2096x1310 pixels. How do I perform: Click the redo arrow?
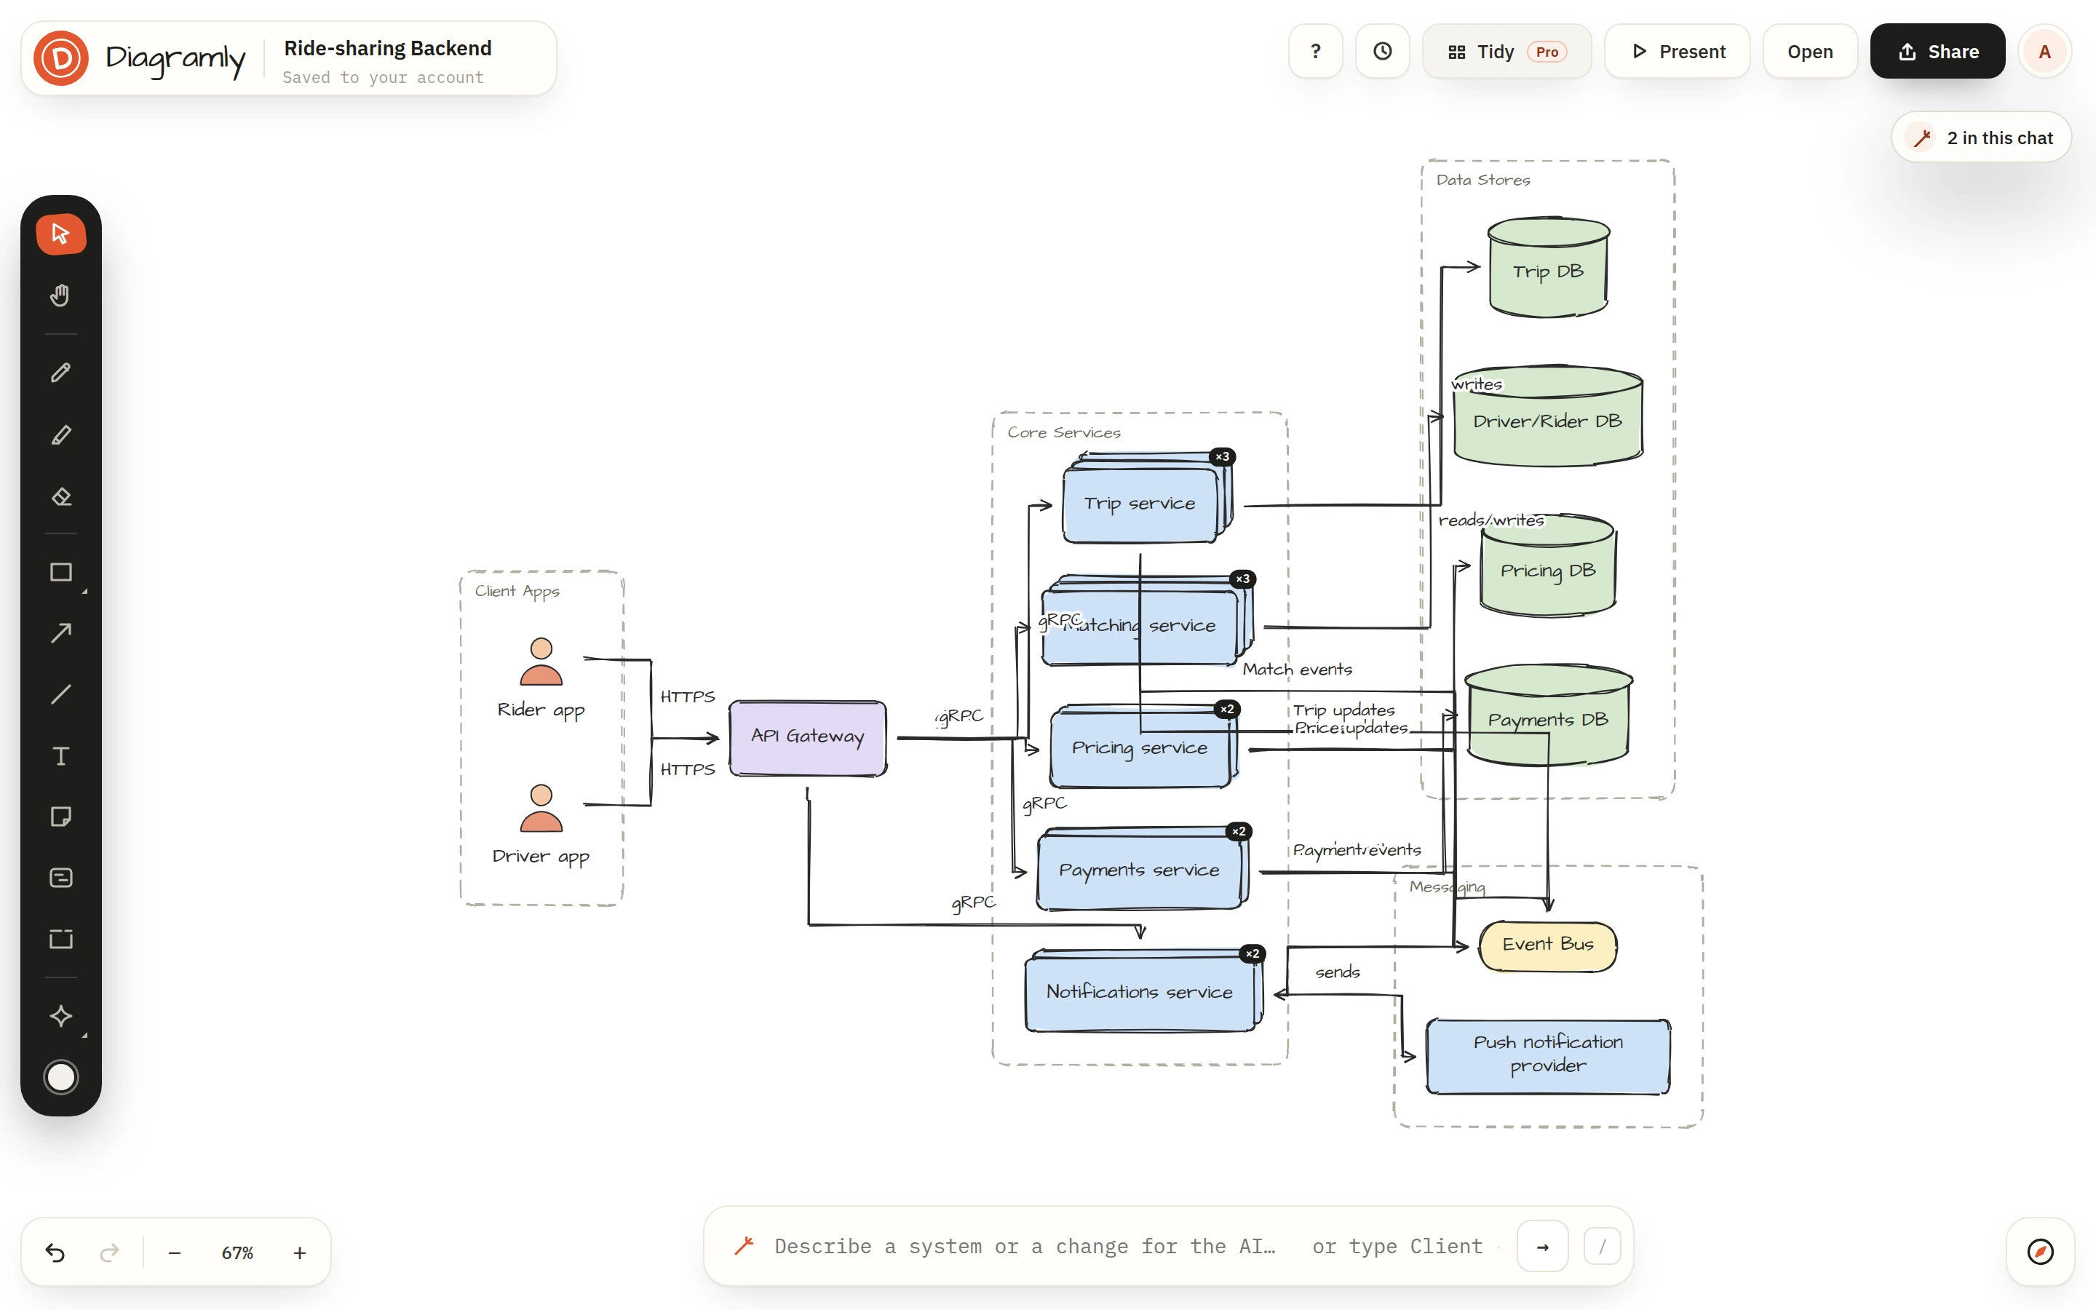pos(109,1253)
